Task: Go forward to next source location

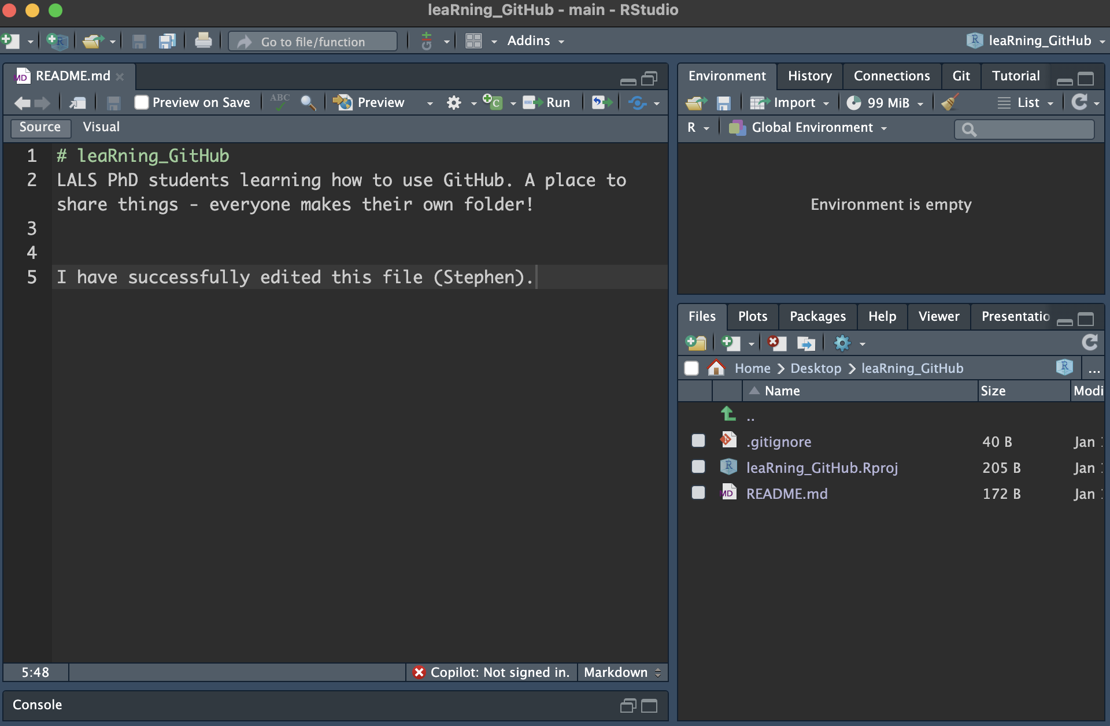Action: click(42, 103)
